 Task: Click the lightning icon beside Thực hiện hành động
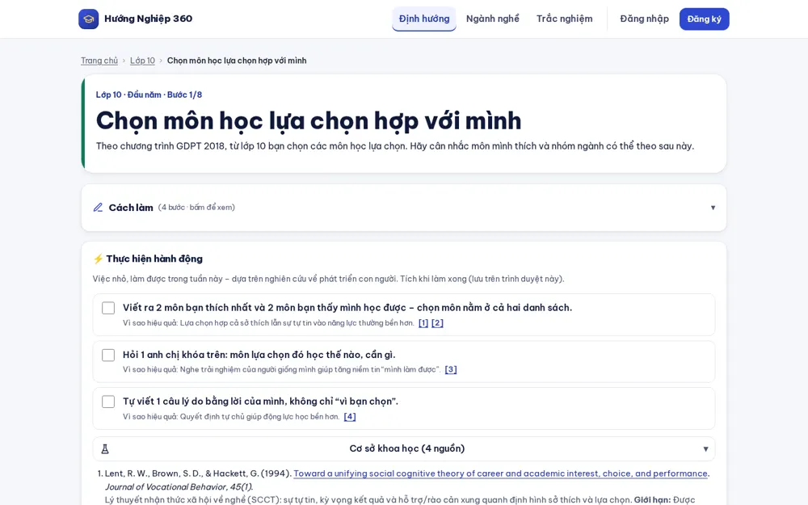(98, 259)
